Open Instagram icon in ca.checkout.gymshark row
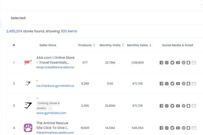 [167, 84]
